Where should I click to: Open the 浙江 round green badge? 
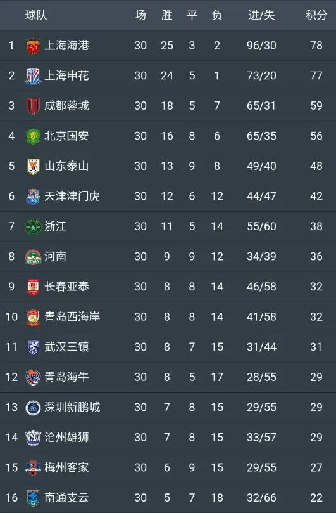click(33, 227)
